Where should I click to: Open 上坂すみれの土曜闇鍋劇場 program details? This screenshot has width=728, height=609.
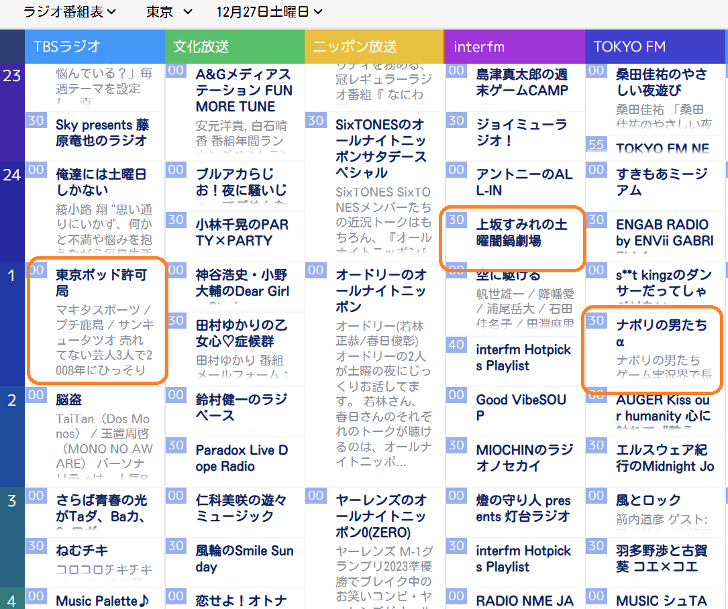coord(521,232)
